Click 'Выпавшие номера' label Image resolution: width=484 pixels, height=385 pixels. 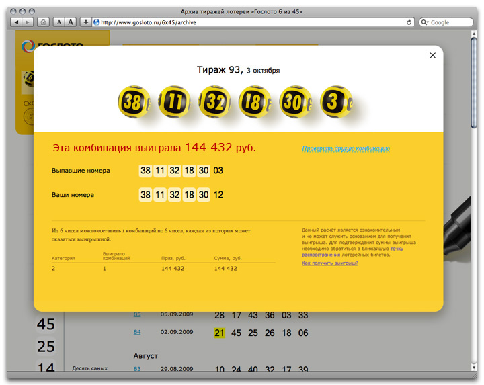coord(81,171)
